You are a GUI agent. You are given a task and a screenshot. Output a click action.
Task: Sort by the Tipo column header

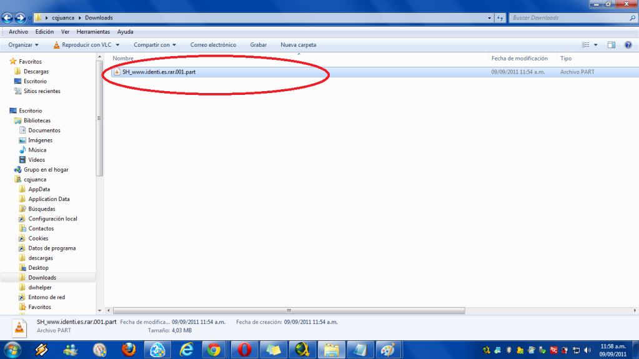coord(566,59)
